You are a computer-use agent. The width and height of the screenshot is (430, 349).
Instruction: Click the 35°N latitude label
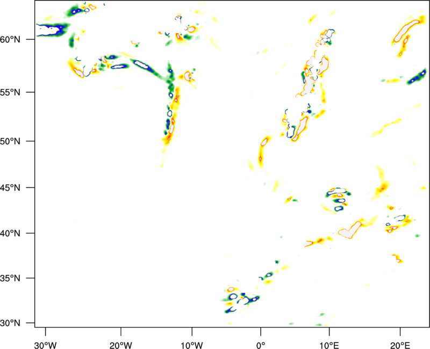(10, 278)
